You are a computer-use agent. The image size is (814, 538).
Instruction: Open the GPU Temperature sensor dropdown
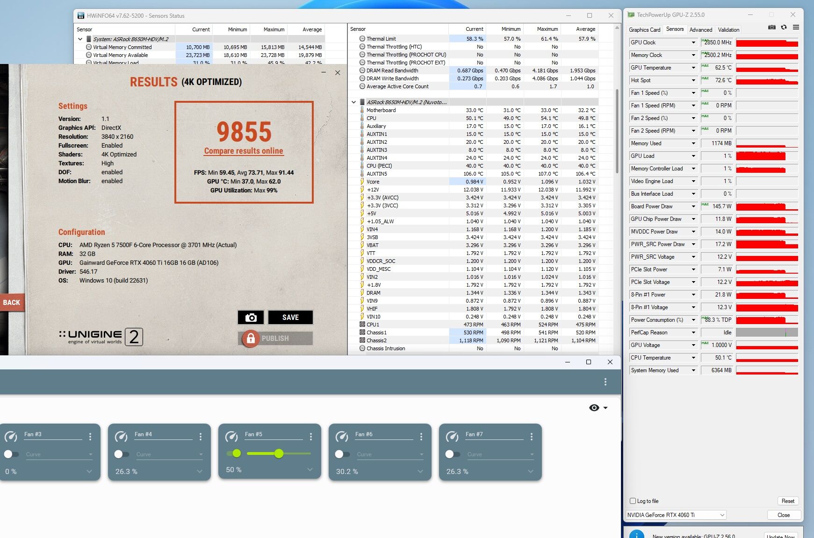[693, 68]
